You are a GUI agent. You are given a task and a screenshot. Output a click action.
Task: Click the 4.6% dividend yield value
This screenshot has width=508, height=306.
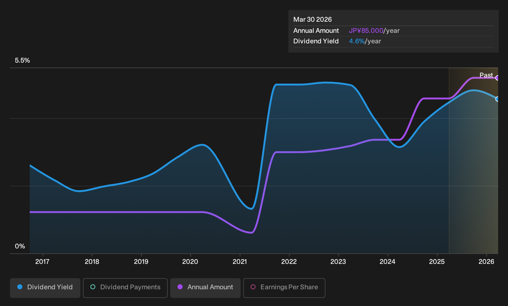pos(357,41)
